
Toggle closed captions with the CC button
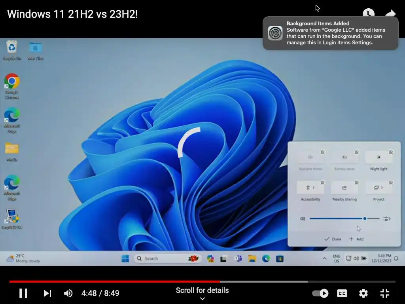coord(342,293)
